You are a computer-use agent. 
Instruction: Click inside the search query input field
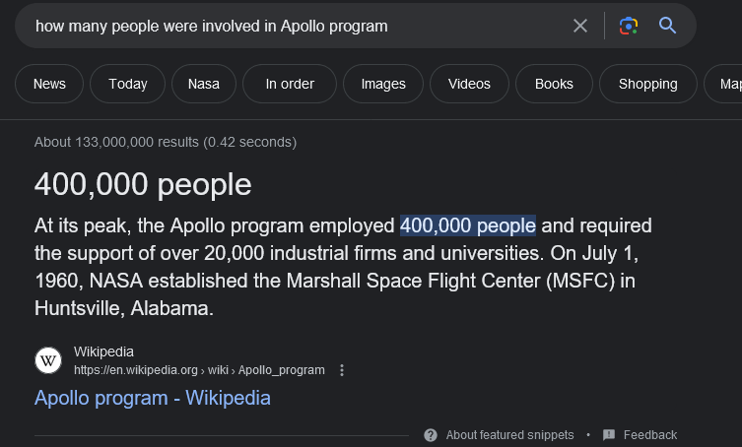tap(296, 26)
